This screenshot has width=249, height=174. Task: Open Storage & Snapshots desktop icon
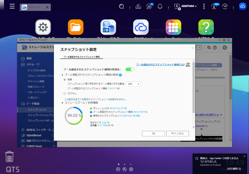pos(108,27)
